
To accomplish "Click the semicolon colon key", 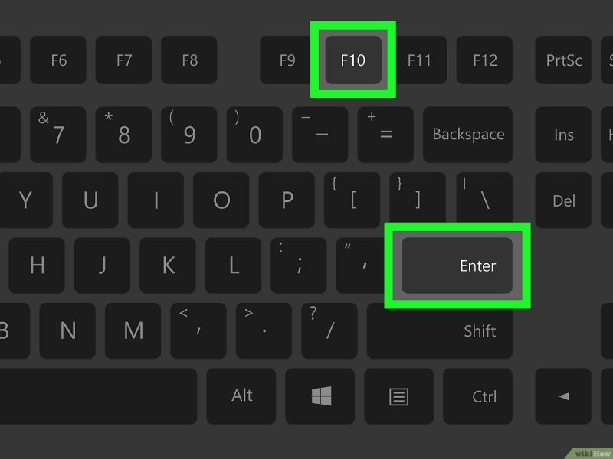I will pos(299,265).
